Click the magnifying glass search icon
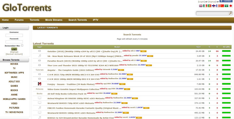Image resolution: width=234 pixels, height=119 pixels. click(x=230, y=13)
